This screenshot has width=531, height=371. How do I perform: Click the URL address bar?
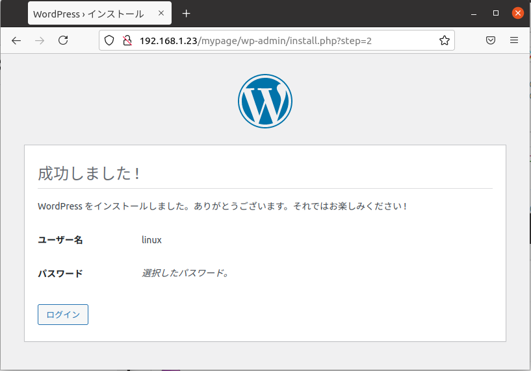coord(277,41)
